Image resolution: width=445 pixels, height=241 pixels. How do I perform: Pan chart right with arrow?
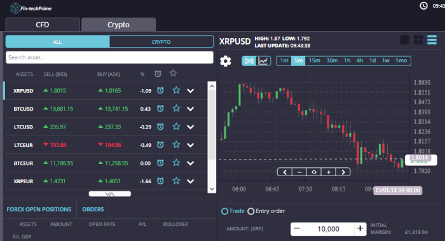coord(343,172)
